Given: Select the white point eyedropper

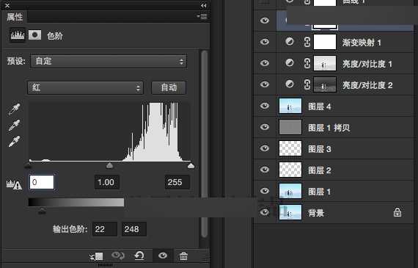Looking at the screenshot, I should (x=14, y=142).
